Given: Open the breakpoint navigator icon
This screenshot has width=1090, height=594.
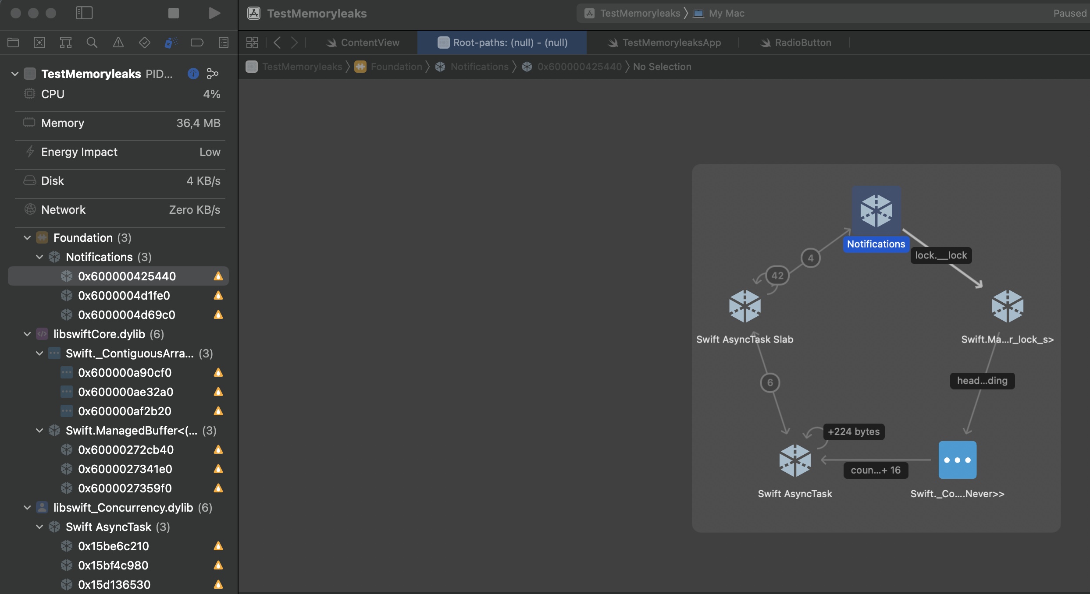Looking at the screenshot, I should (x=197, y=42).
